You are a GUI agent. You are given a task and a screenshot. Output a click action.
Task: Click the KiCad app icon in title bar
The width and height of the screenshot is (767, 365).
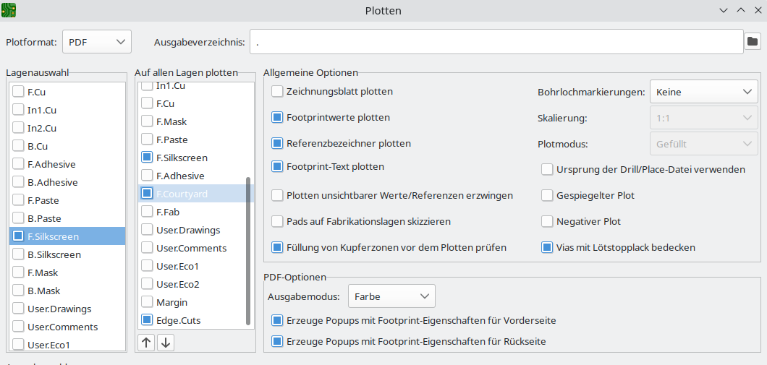[x=9, y=10]
